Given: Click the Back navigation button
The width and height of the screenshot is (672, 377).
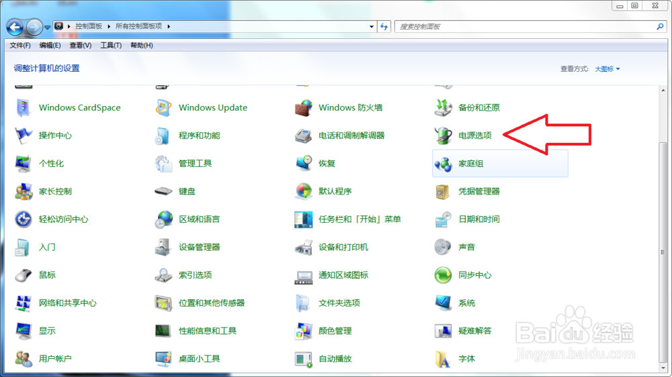Looking at the screenshot, I should pos(15,28).
